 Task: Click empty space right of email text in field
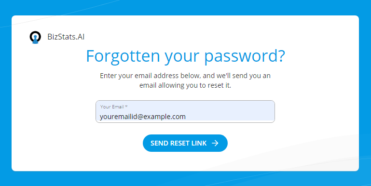click(230, 117)
